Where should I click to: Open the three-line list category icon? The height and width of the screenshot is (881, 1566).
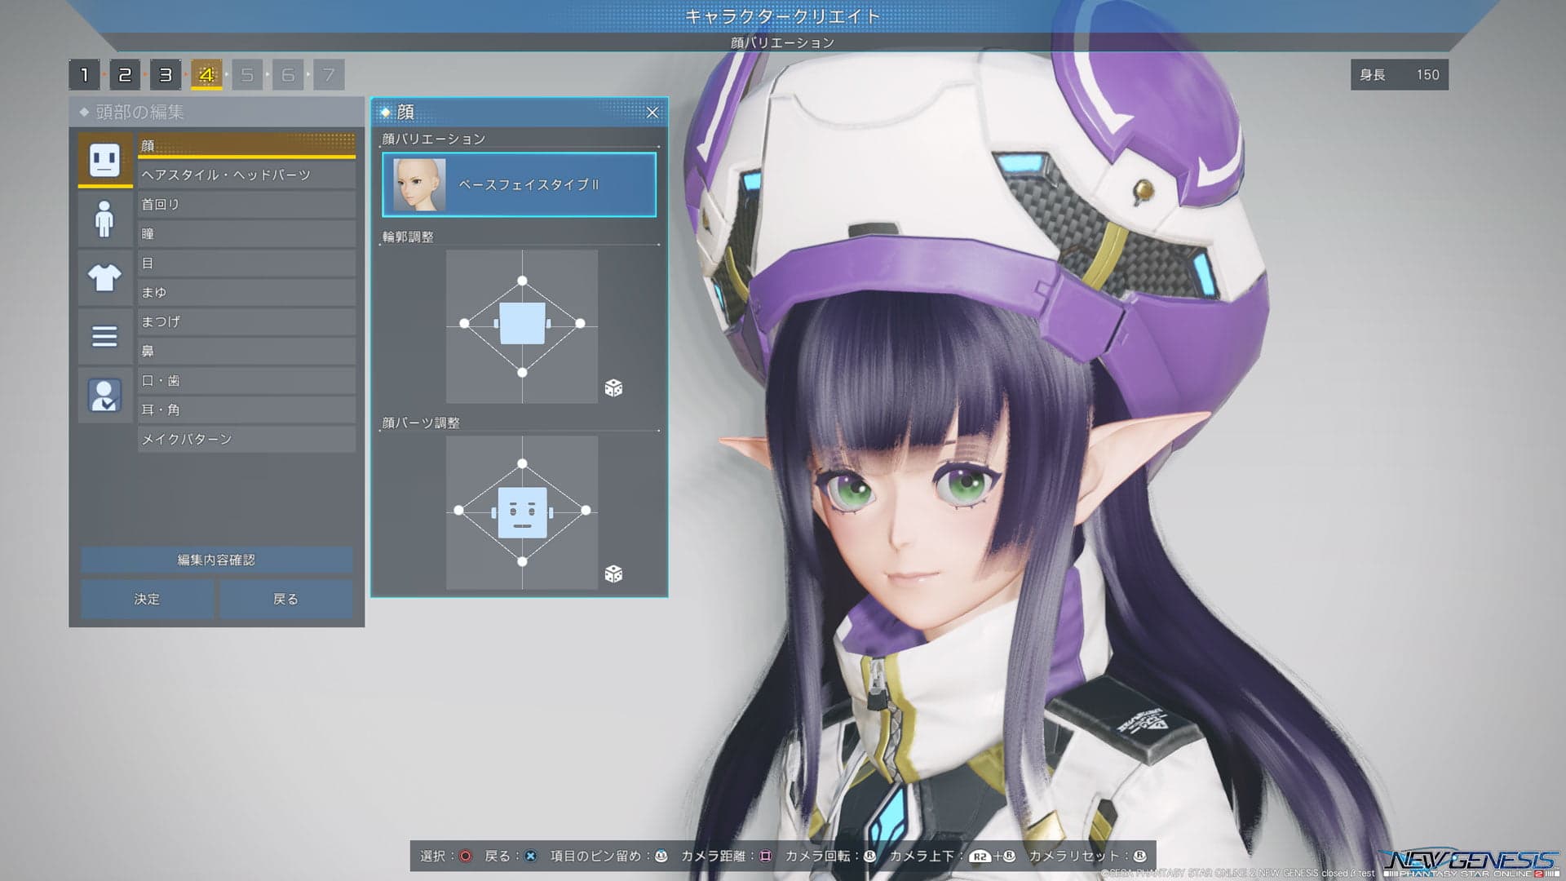tap(104, 336)
